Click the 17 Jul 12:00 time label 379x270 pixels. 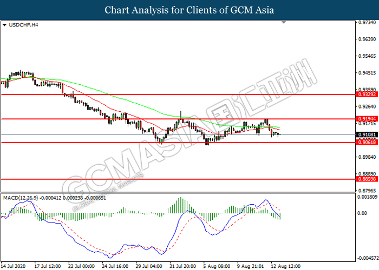48,266
